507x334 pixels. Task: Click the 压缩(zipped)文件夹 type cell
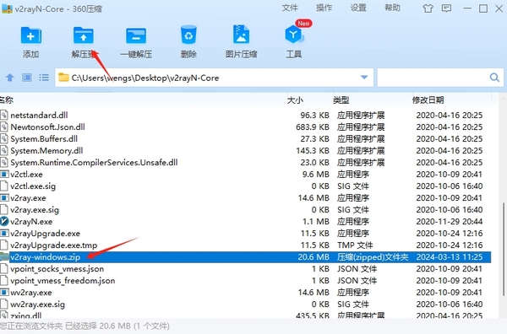pos(373,257)
